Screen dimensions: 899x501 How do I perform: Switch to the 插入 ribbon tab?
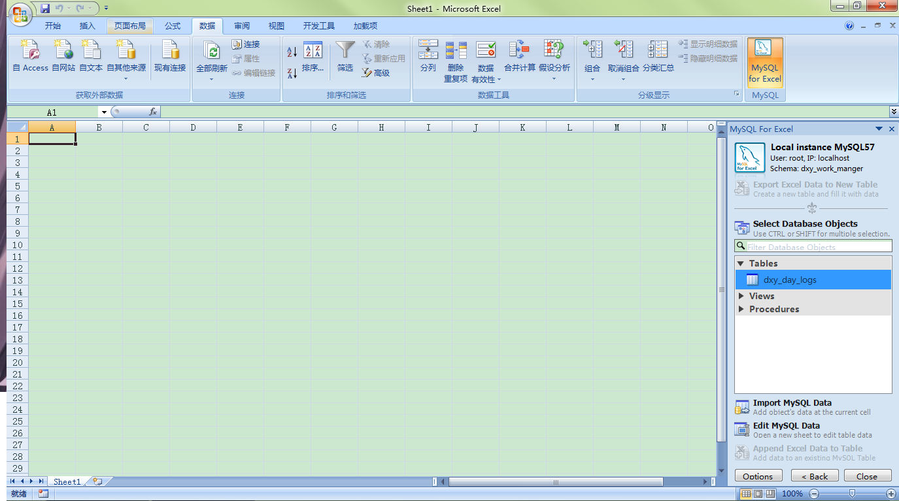[x=88, y=25]
